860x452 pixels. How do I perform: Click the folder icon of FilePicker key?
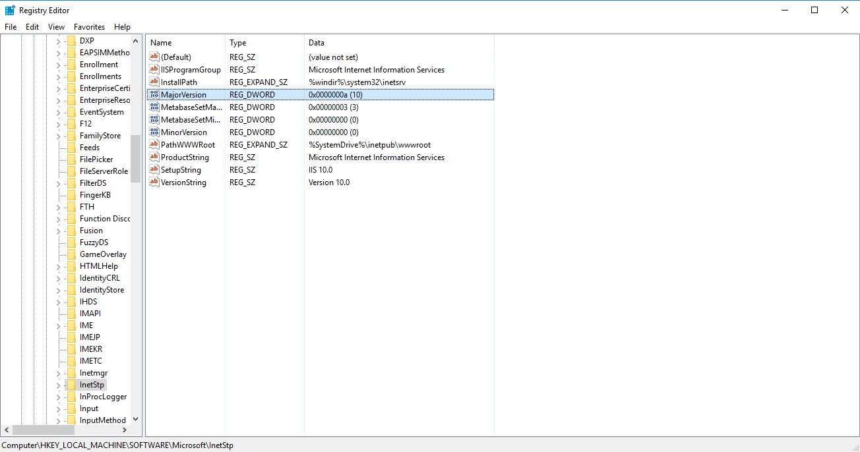[71, 159]
